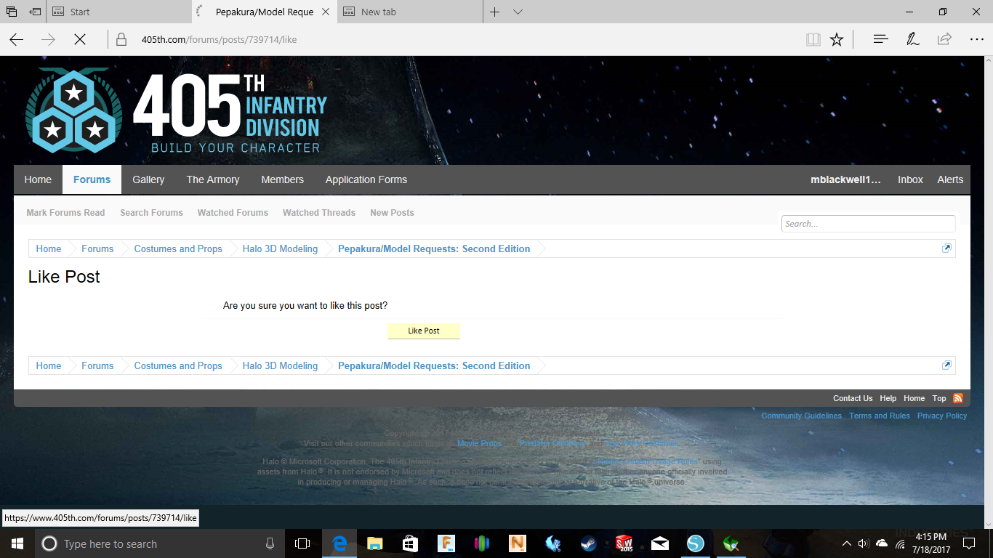Open the Mail app from taskbar
The width and height of the screenshot is (993, 558).
(x=659, y=543)
